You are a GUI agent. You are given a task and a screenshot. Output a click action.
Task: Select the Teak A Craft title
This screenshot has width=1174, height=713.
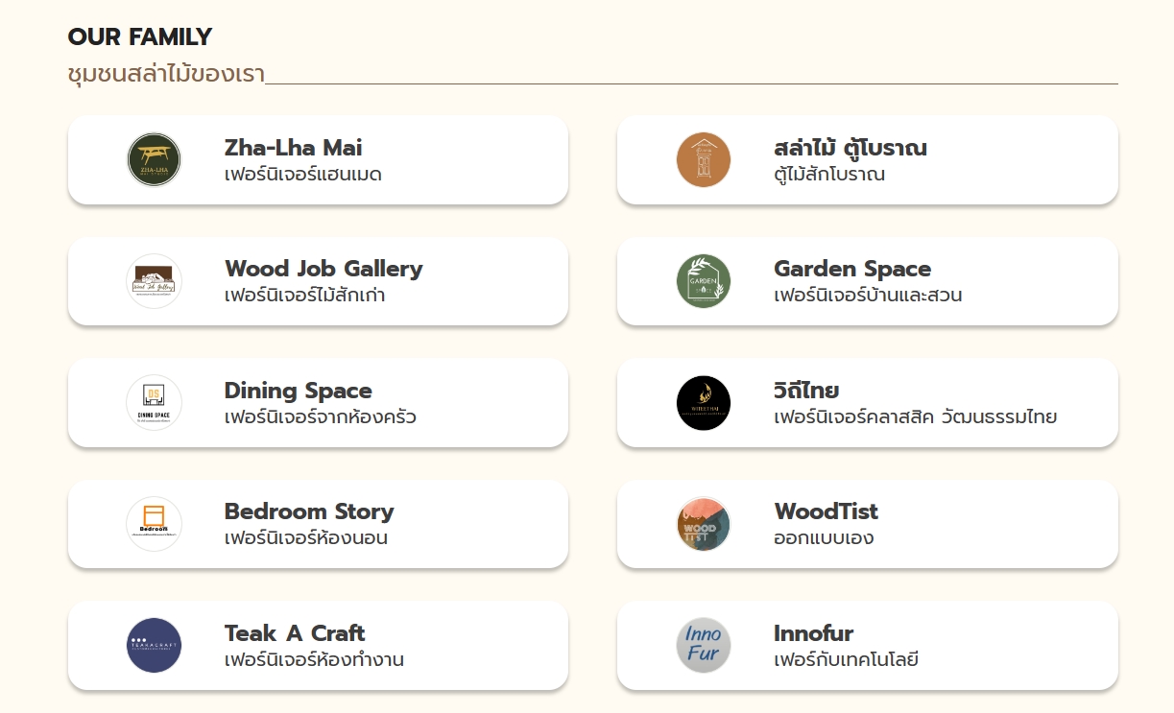click(x=295, y=633)
